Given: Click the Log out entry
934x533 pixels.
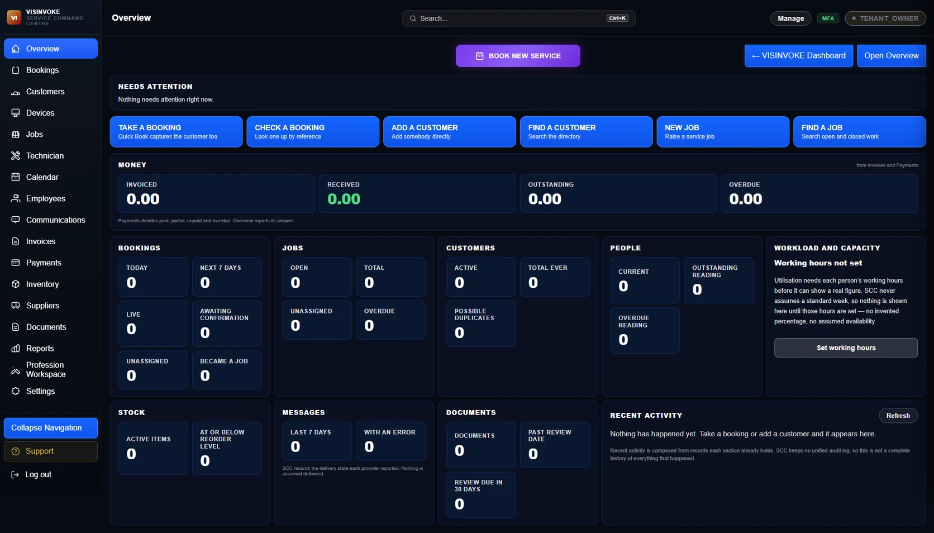Looking at the screenshot, I should click(x=51, y=474).
